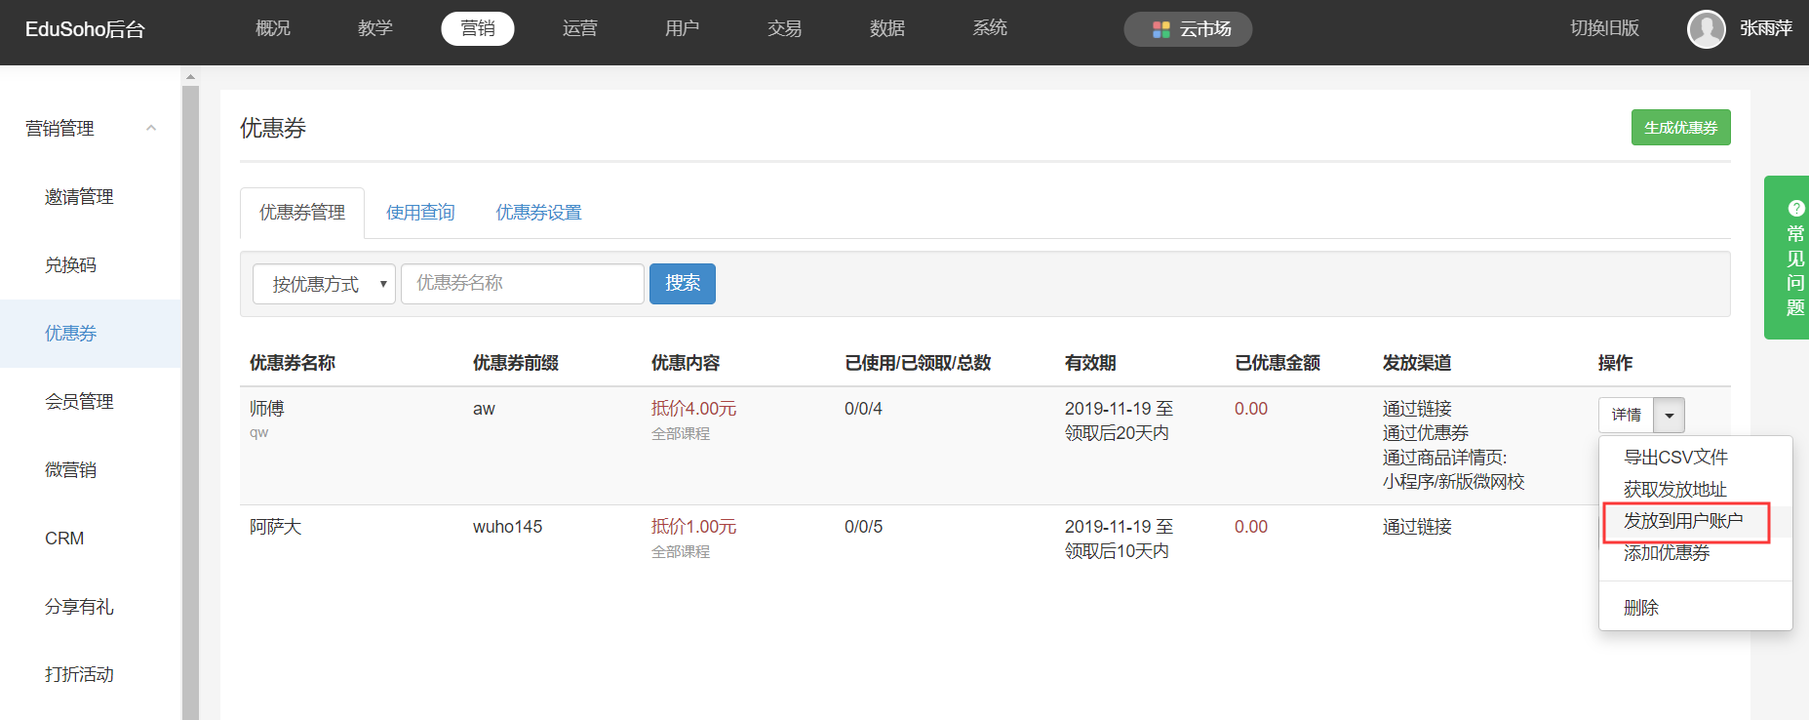This screenshot has width=1809, height=720.
Task: Focus the 优惠券名称 search field
Action: point(522,284)
